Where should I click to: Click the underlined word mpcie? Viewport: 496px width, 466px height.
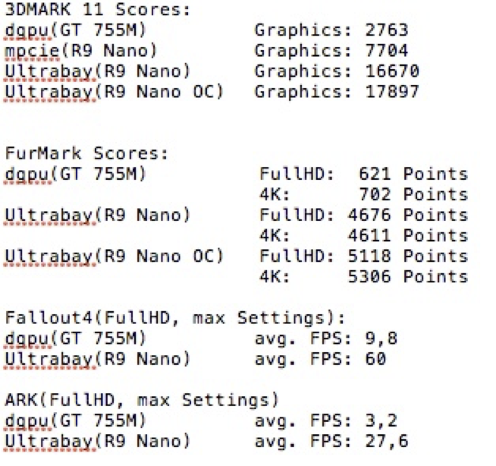point(32,52)
